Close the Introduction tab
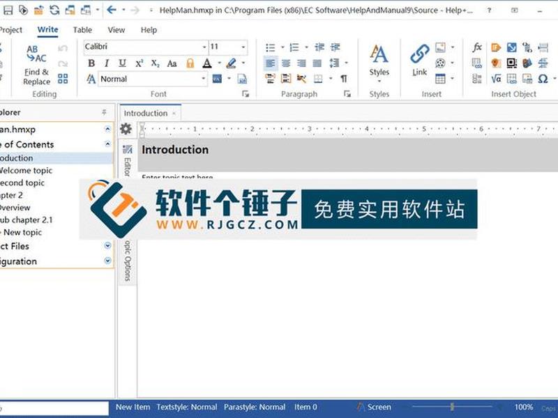This screenshot has width=558, height=418. [x=174, y=114]
